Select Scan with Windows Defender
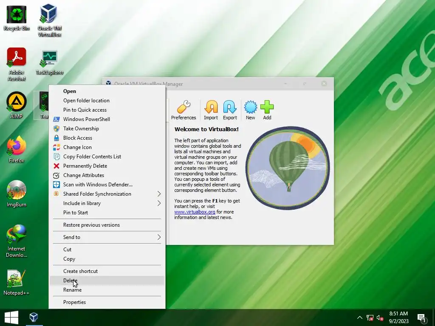Image resolution: width=435 pixels, height=326 pixels. tap(107, 184)
